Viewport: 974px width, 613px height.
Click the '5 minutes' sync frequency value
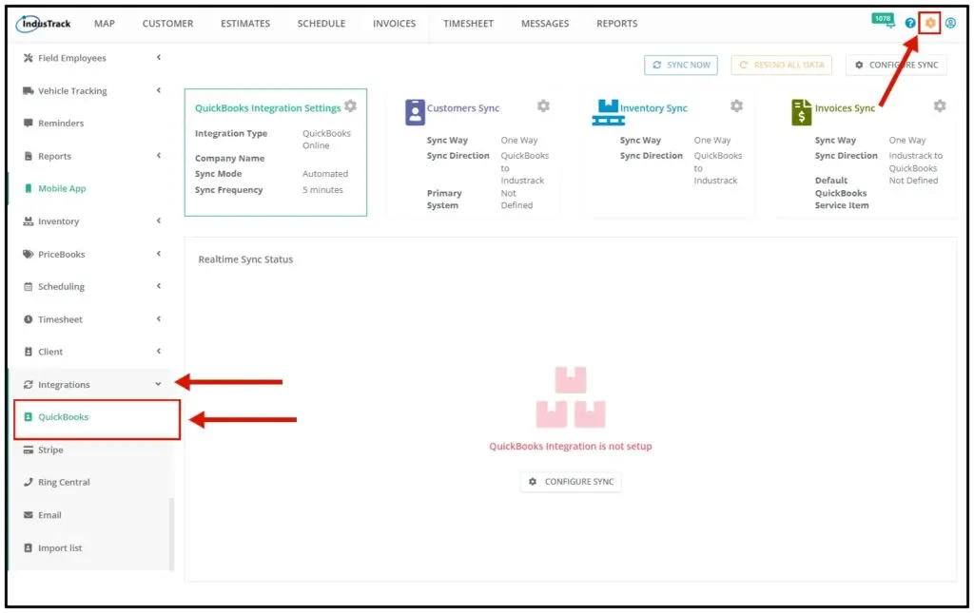[322, 190]
